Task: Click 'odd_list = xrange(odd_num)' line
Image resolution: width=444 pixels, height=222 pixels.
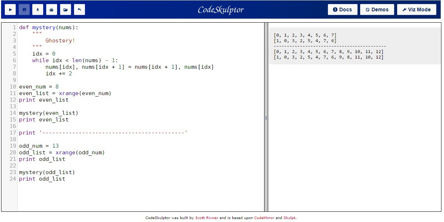Action: (x=62, y=153)
